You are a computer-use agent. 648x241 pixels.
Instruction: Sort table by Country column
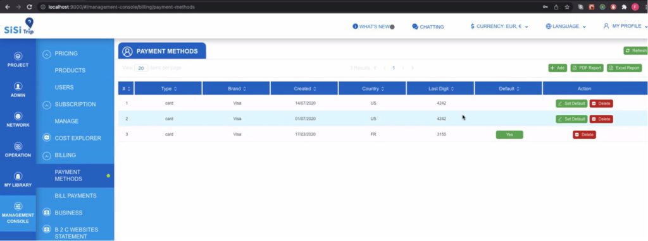[373, 88]
